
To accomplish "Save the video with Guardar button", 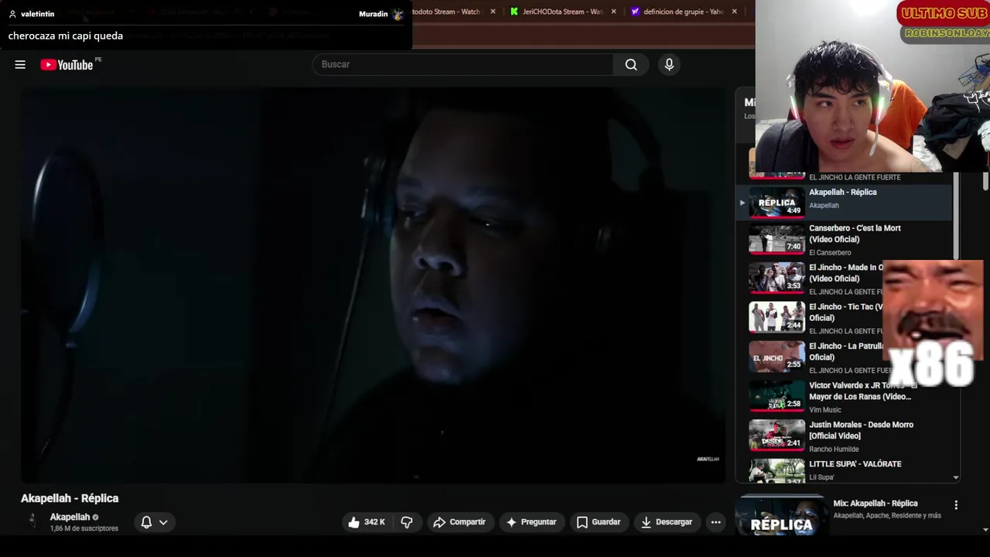I will (599, 522).
